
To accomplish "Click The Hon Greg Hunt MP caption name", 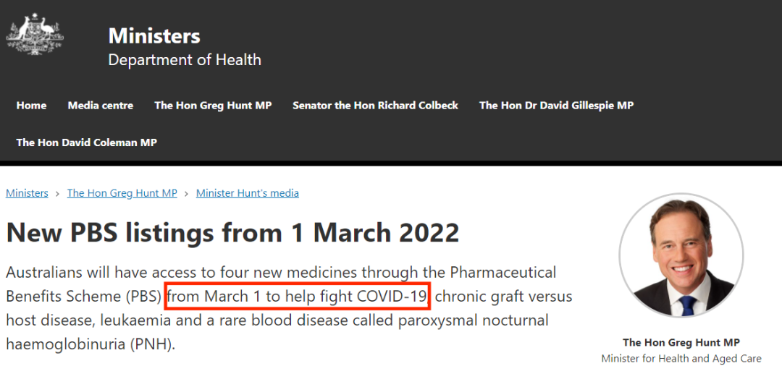I will tap(681, 343).
